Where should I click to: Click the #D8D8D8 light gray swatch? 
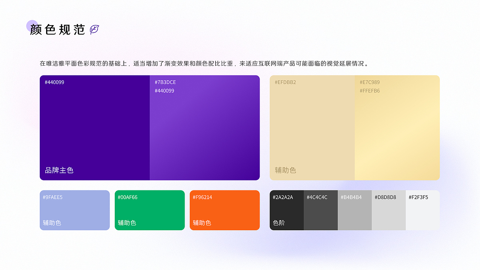coord(388,210)
